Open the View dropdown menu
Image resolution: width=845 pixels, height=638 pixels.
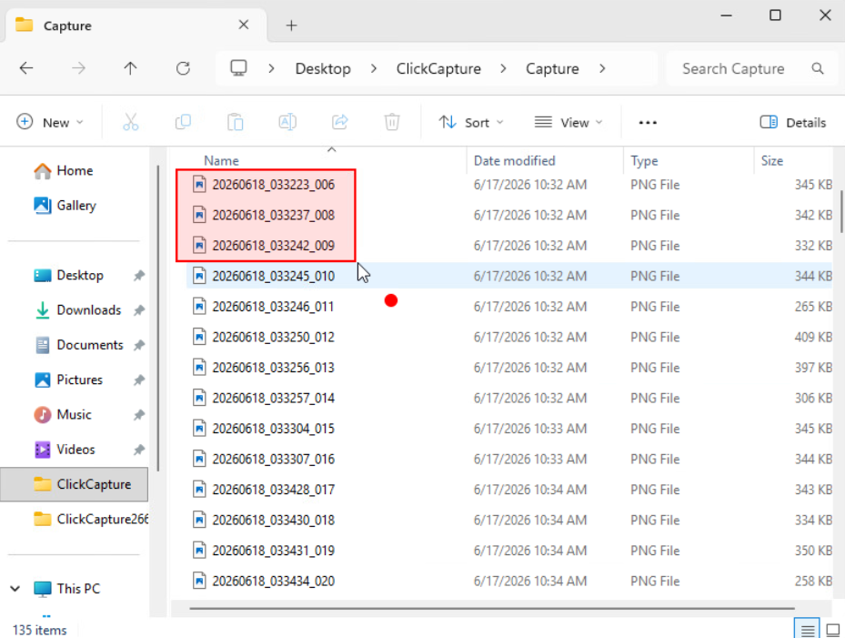(568, 123)
